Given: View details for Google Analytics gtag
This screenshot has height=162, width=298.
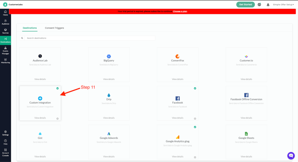Looking at the screenshot, I should [x=178, y=156].
